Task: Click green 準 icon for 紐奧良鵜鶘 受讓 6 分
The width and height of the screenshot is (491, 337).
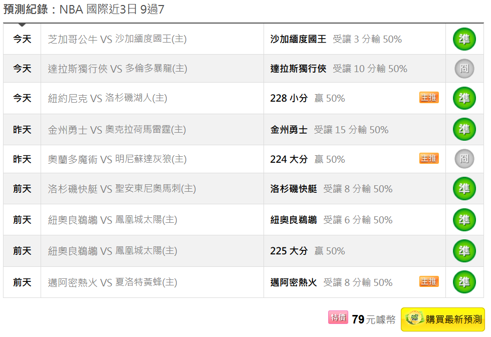Action: (464, 220)
